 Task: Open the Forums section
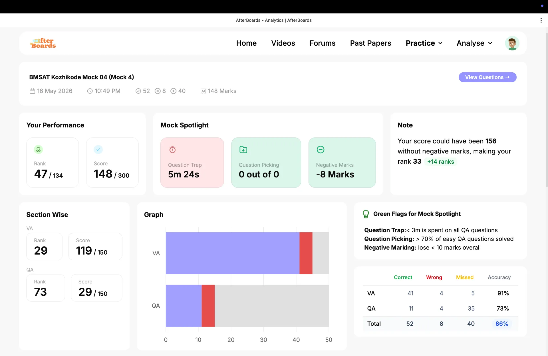click(x=323, y=43)
